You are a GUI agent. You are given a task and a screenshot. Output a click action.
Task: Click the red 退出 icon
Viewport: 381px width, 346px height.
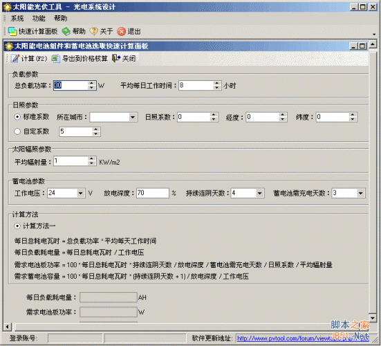tap(121, 31)
